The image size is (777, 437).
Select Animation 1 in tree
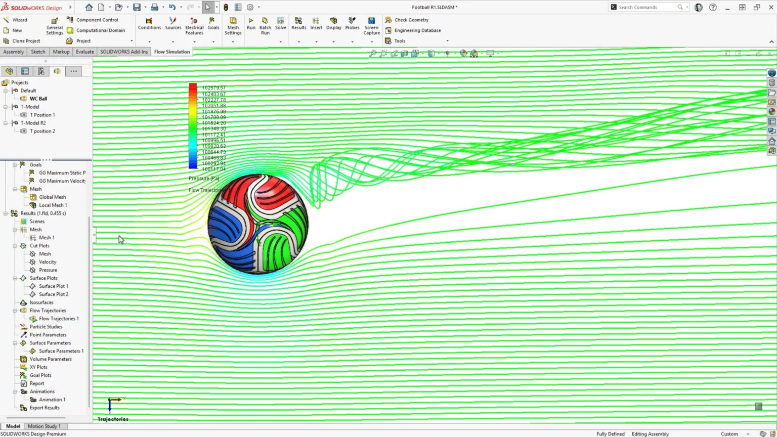coord(48,400)
